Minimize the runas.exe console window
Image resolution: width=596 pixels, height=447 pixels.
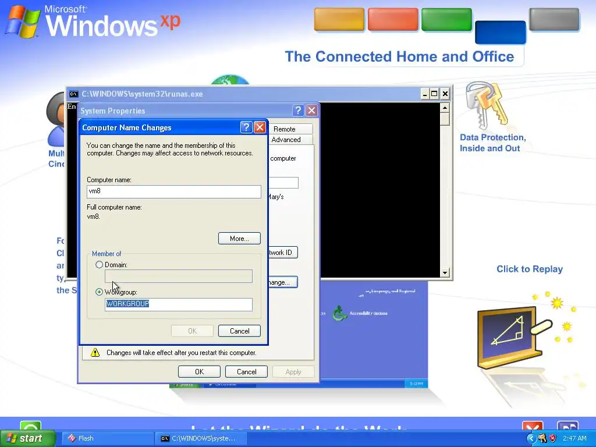pos(425,94)
